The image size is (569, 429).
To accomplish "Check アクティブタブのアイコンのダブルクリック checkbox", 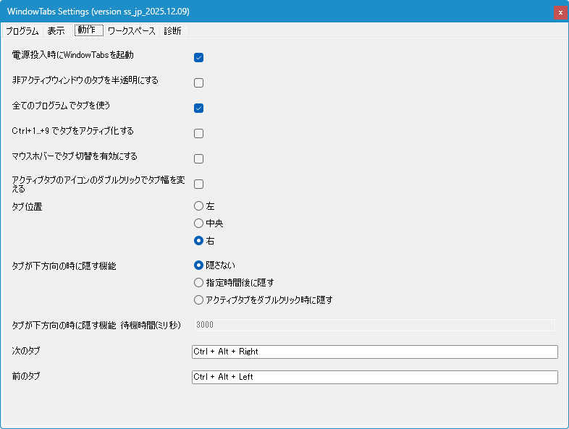I will (x=198, y=184).
